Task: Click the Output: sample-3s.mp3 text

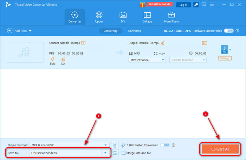Action: pos(144,43)
